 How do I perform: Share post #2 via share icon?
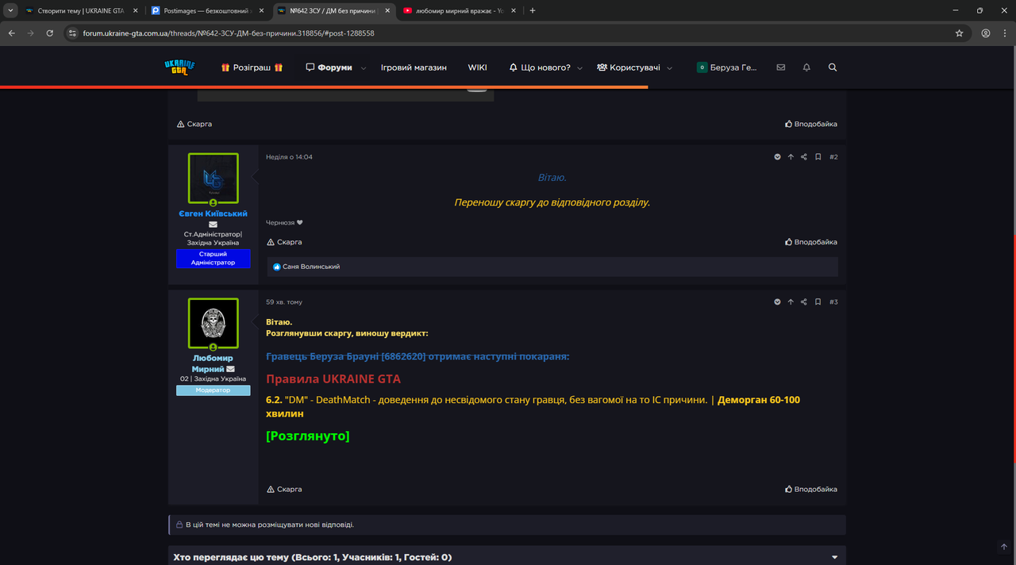[804, 157]
